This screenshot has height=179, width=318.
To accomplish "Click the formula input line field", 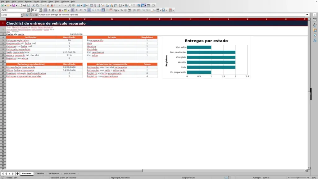I will [171, 15].
